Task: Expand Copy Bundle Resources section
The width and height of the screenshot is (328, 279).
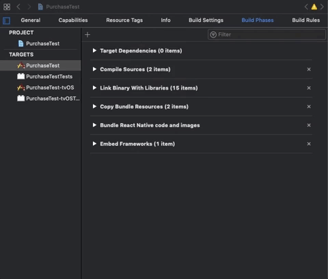Action: [94, 107]
